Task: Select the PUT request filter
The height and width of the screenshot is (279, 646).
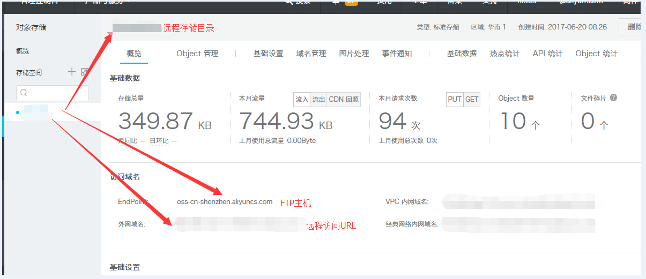Action: [x=455, y=100]
